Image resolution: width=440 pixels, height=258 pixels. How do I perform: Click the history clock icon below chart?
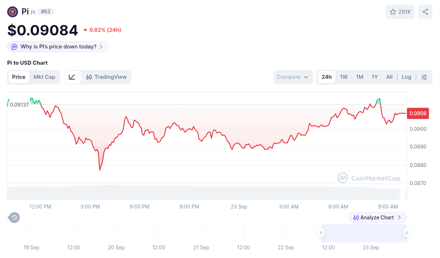[x=14, y=218]
